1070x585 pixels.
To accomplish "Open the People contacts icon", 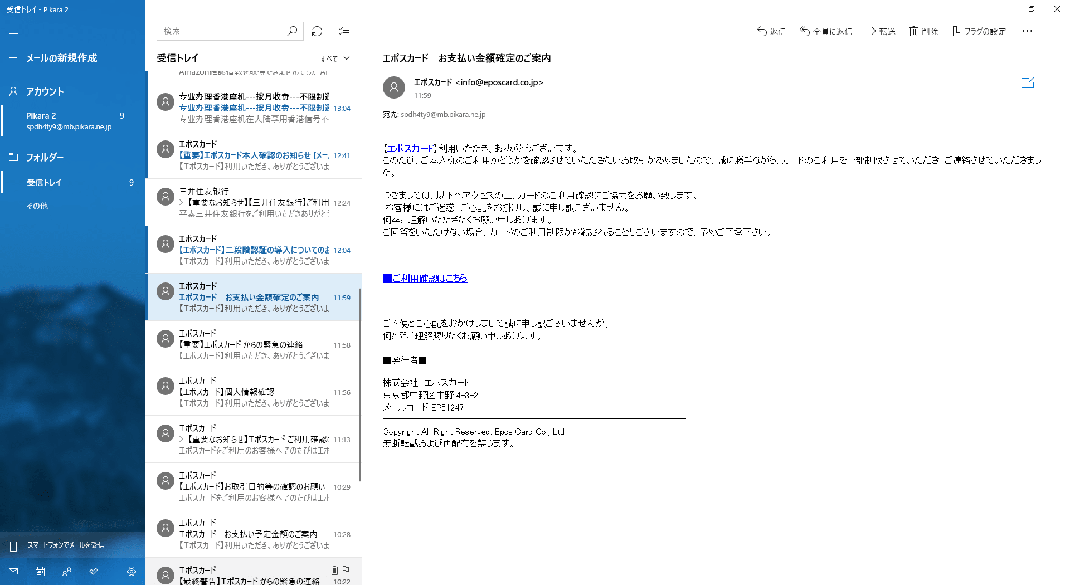I will tap(67, 572).
